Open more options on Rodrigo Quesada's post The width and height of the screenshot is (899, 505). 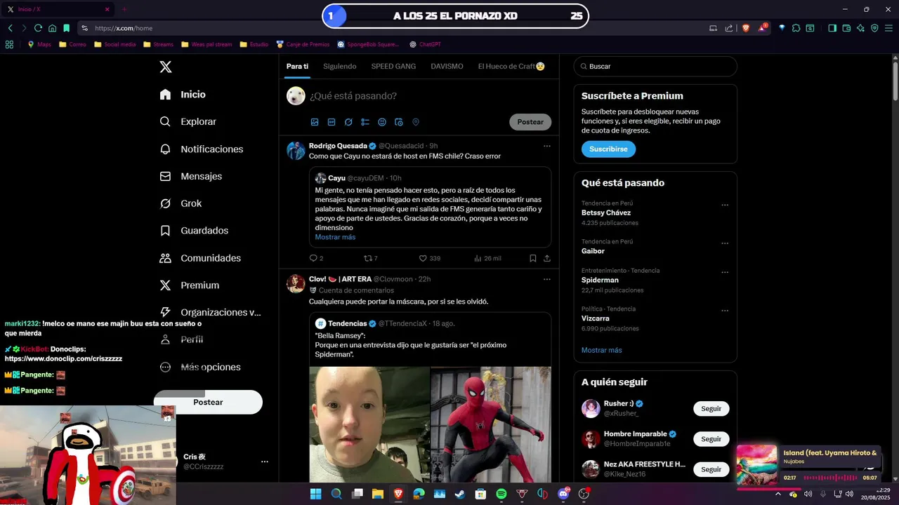tap(547, 146)
